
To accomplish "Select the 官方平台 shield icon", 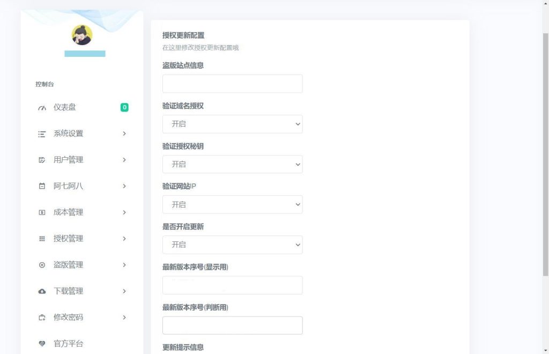I will 42,344.
